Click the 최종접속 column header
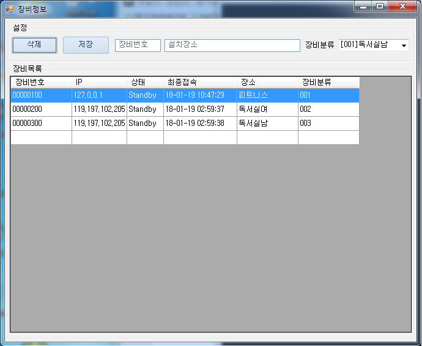The width and height of the screenshot is (422, 346). (x=200, y=82)
